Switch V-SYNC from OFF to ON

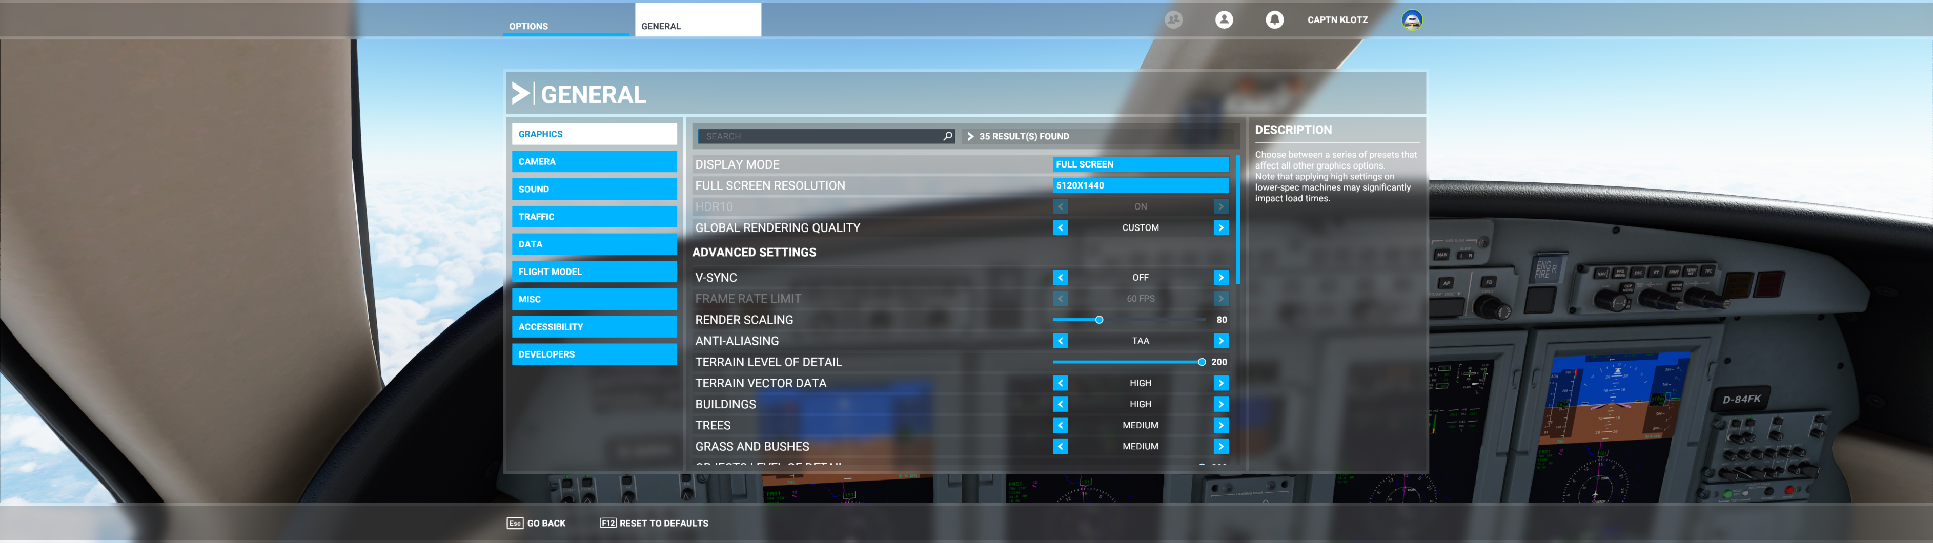[x=1222, y=277]
